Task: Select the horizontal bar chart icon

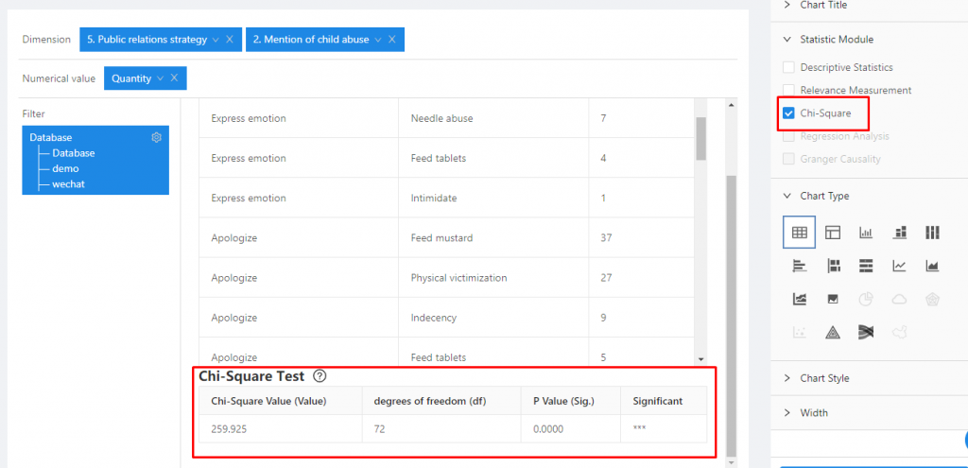Action: coord(799,266)
